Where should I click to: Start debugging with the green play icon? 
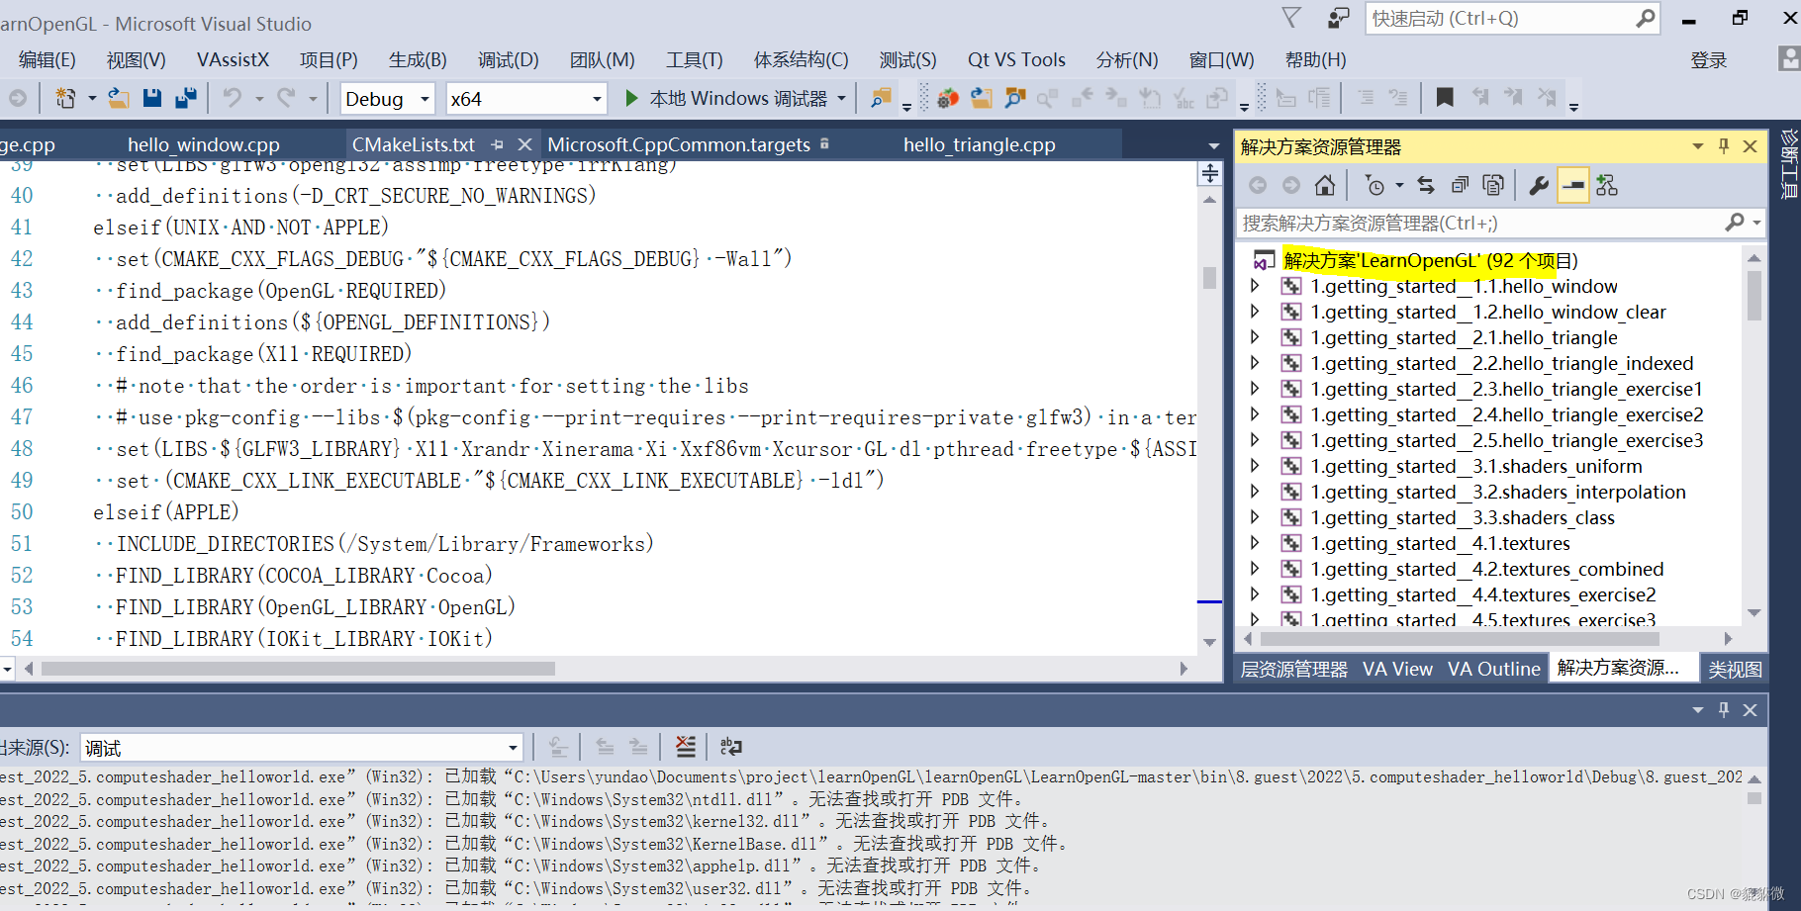(631, 98)
